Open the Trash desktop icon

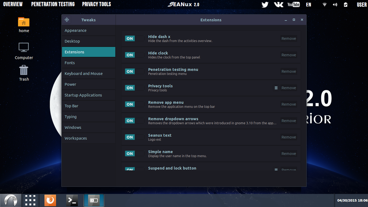pyautogui.click(x=24, y=73)
